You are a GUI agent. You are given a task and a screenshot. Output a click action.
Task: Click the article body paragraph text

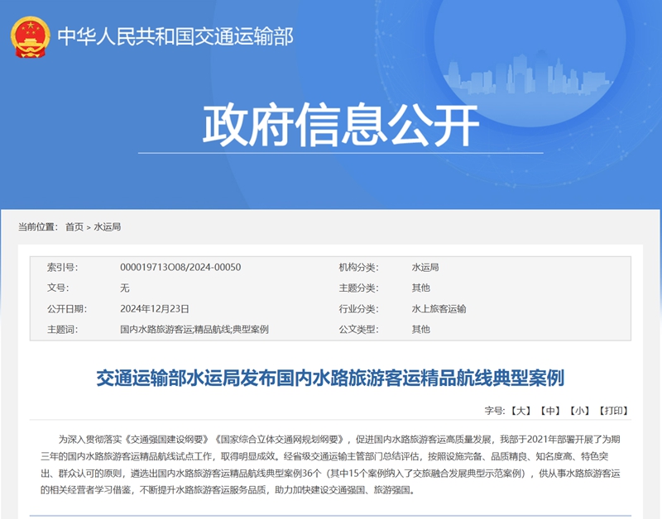(330, 464)
